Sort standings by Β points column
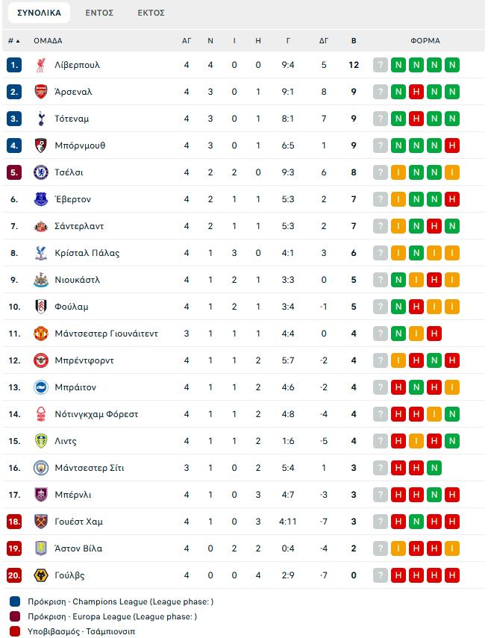 tap(354, 41)
